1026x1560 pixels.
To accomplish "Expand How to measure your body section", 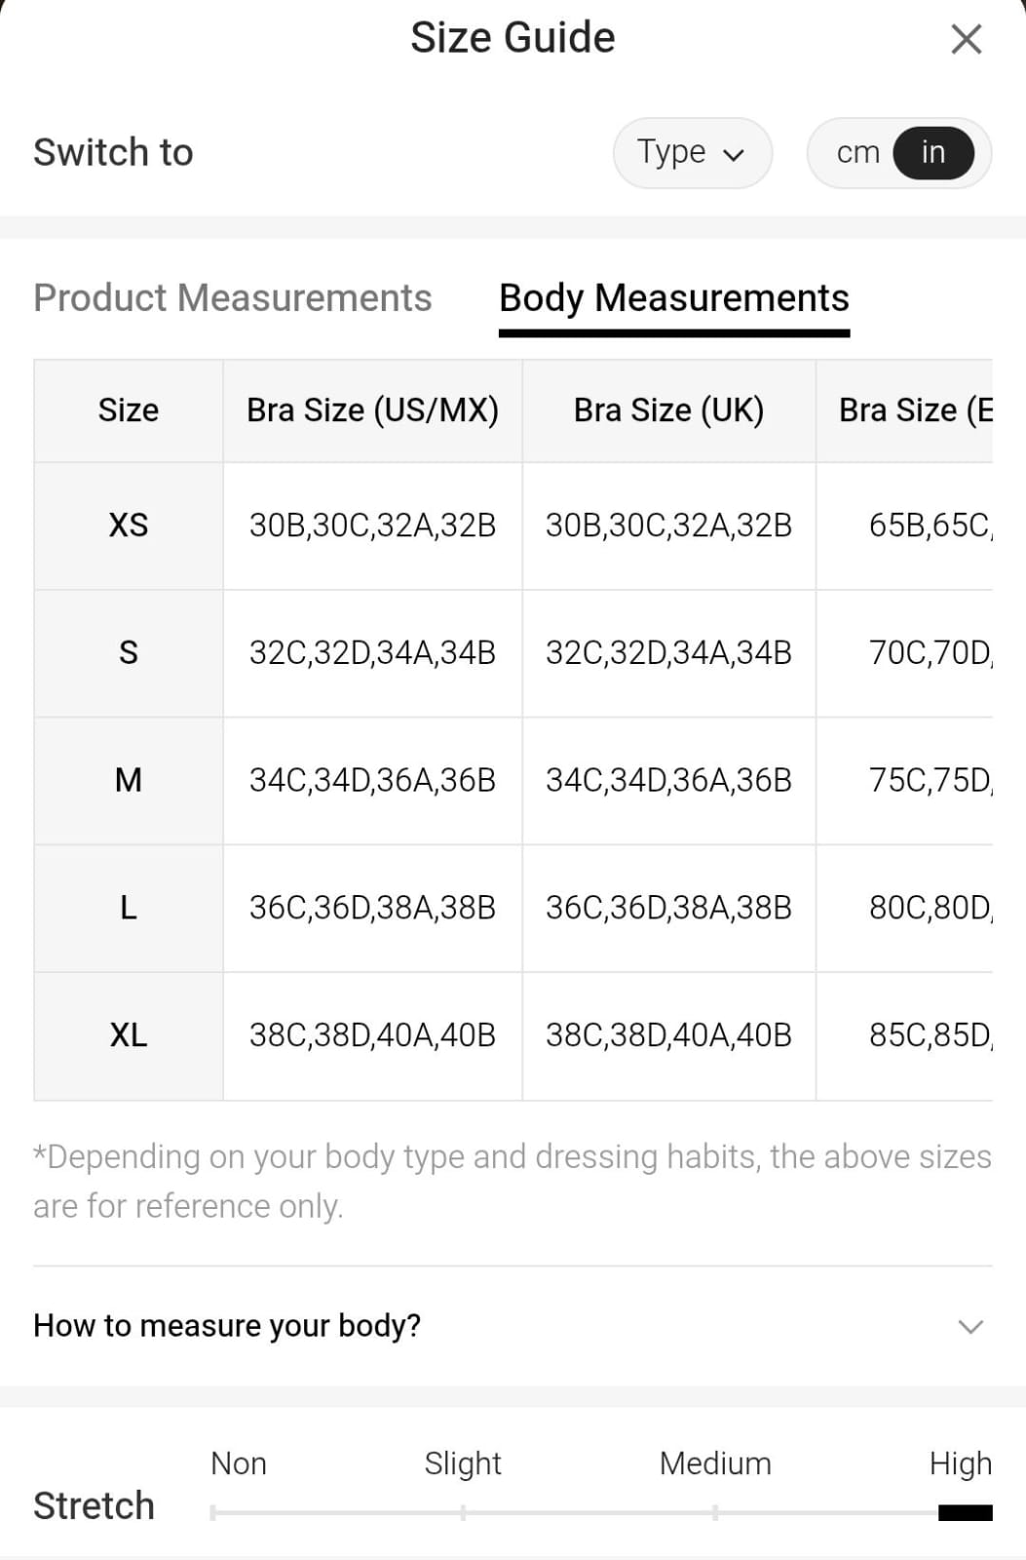I will [227, 1325].
